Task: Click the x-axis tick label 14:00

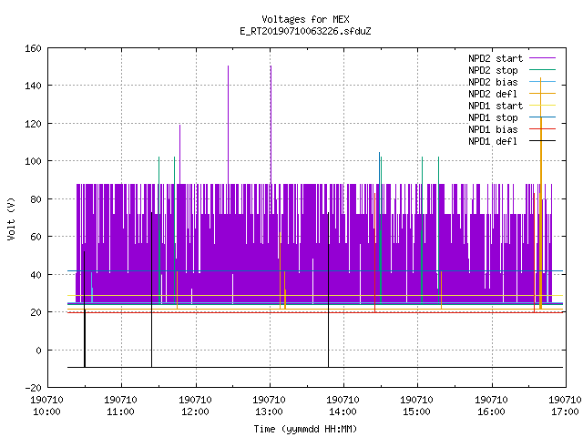Action: click(343, 412)
